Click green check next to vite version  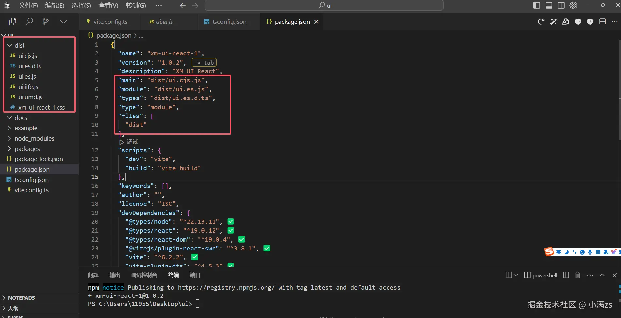pyautogui.click(x=195, y=257)
